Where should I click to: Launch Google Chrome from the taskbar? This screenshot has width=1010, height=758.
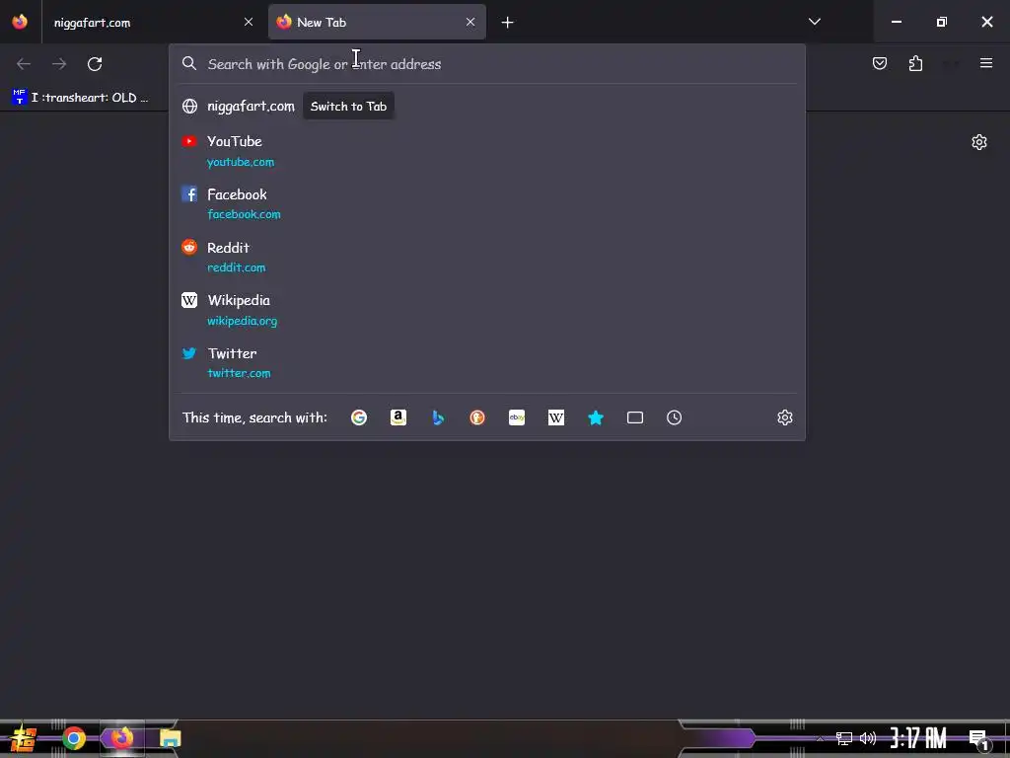(x=74, y=738)
